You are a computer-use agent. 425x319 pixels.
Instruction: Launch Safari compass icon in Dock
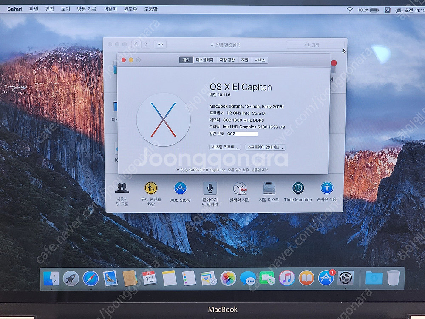click(x=91, y=278)
